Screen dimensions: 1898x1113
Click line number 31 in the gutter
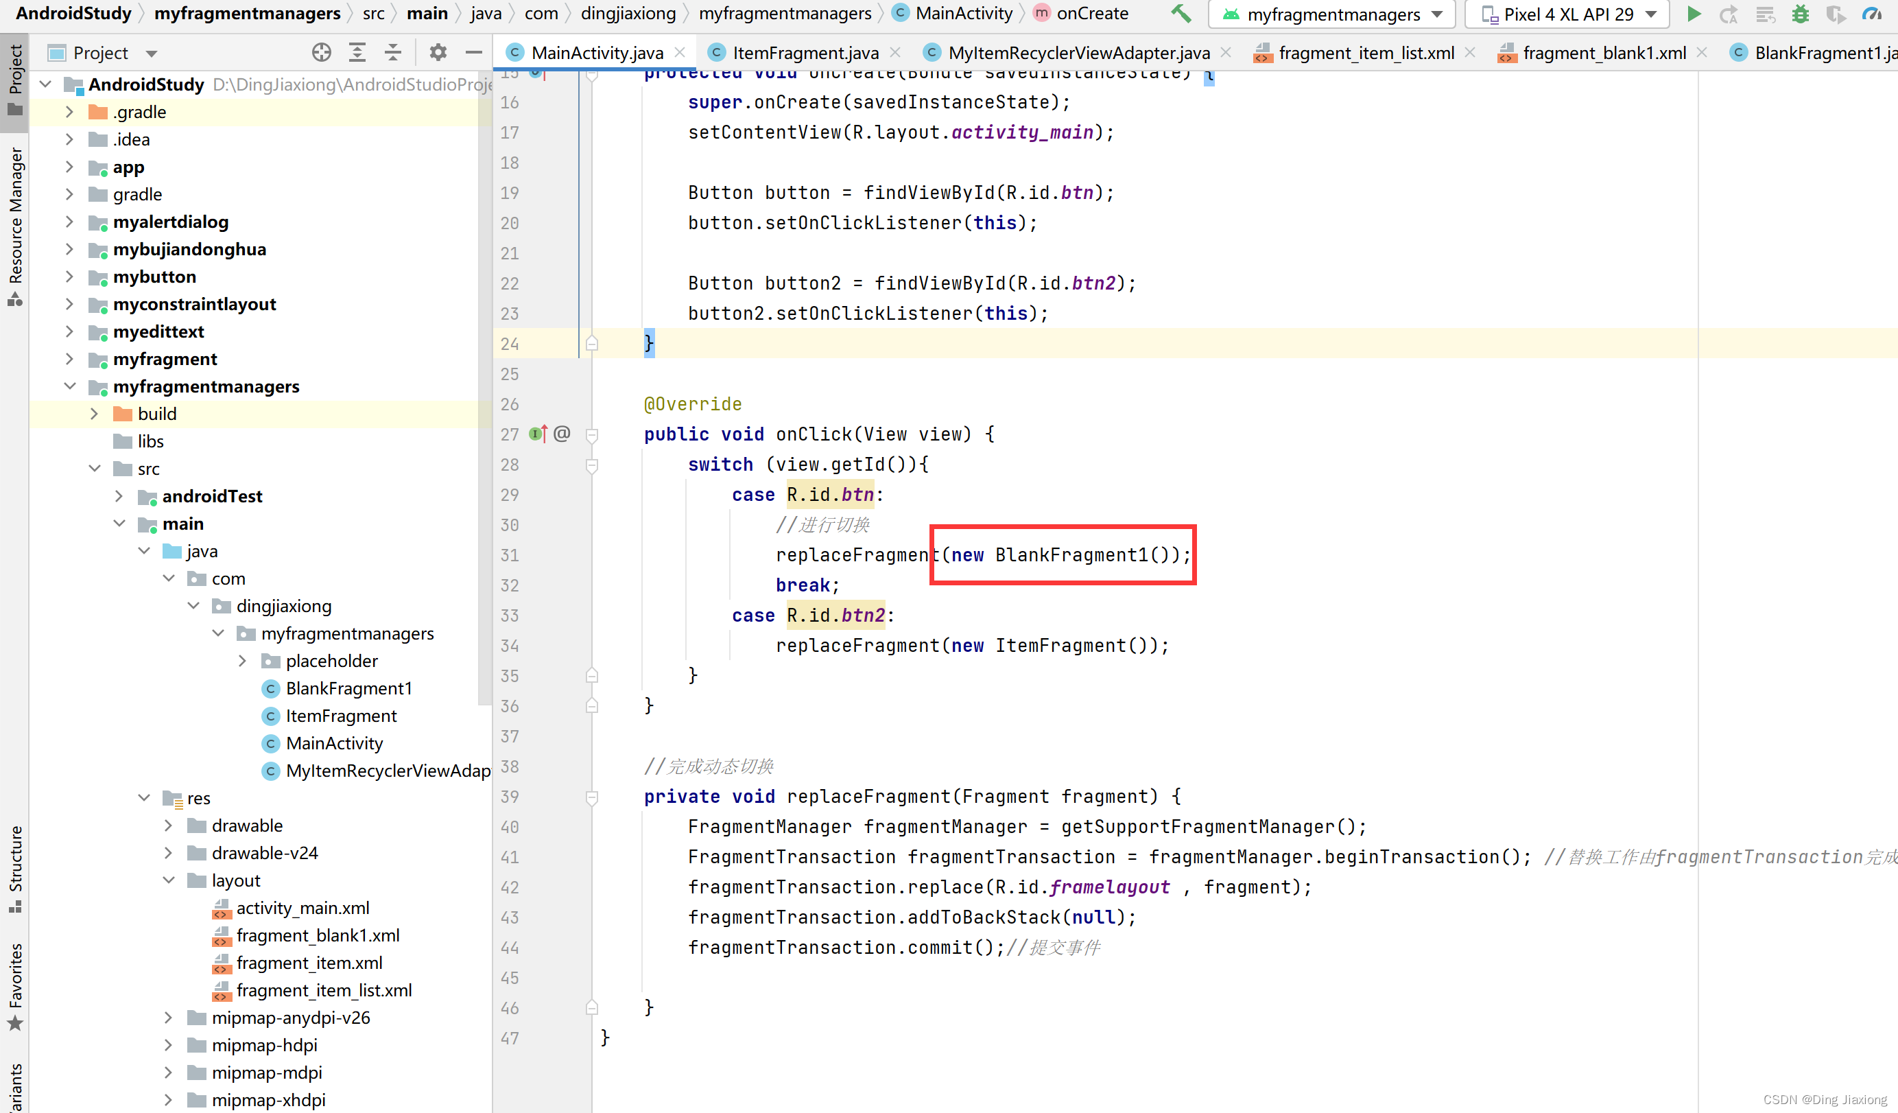[x=510, y=555]
